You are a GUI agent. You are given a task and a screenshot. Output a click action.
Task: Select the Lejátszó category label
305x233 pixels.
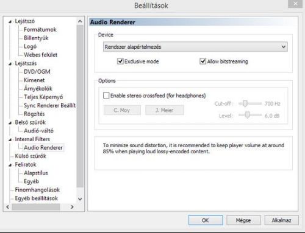pyautogui.click(x=25, y=21)
